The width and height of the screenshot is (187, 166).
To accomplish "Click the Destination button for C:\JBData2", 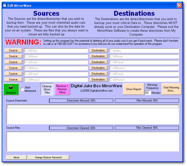I will tap(98, 62).
